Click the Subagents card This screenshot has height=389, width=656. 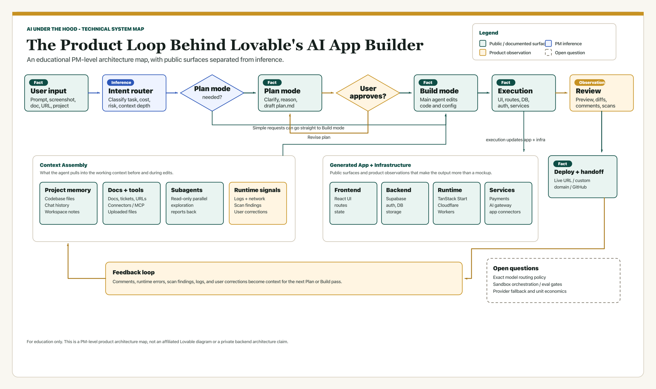pyautogui.click(x=195, y=203)
